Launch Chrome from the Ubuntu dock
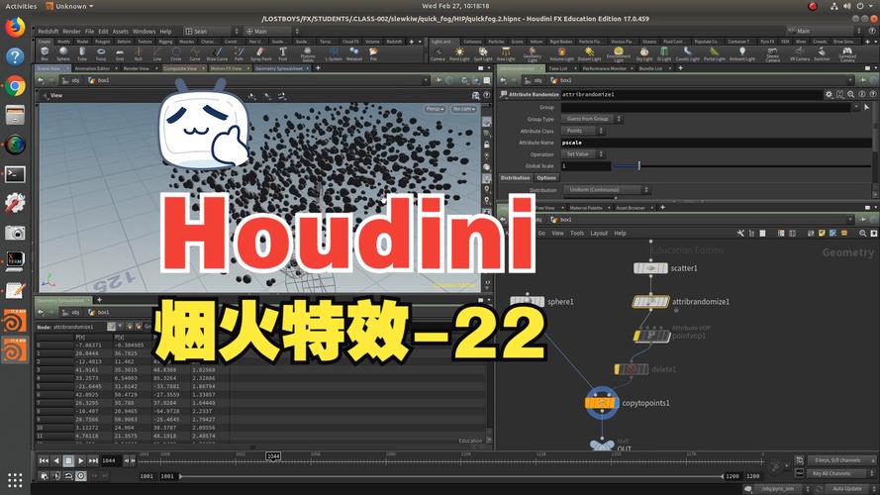 [15, 86]
